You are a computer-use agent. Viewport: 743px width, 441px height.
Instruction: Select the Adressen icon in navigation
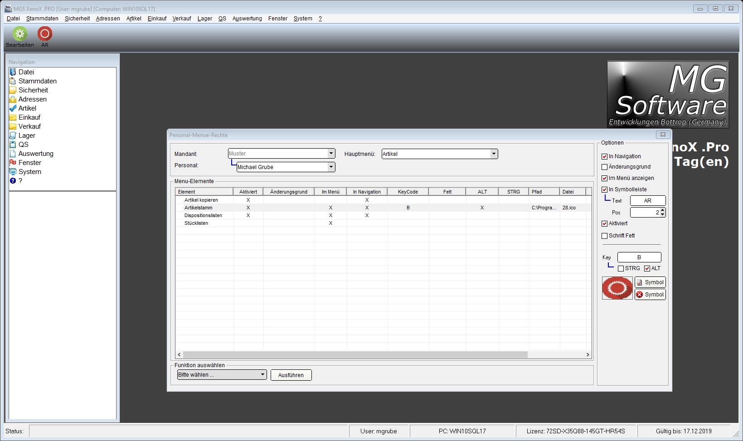pyautogui.click(x=13, y=99)
